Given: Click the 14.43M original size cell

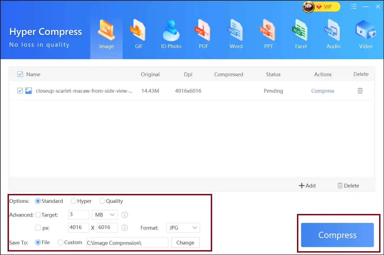Looking at the screenshot, I should click(x=150, y=91).
